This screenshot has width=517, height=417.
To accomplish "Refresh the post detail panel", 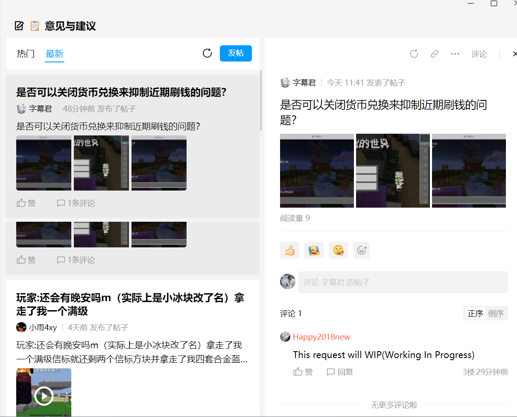I will 413,54.
